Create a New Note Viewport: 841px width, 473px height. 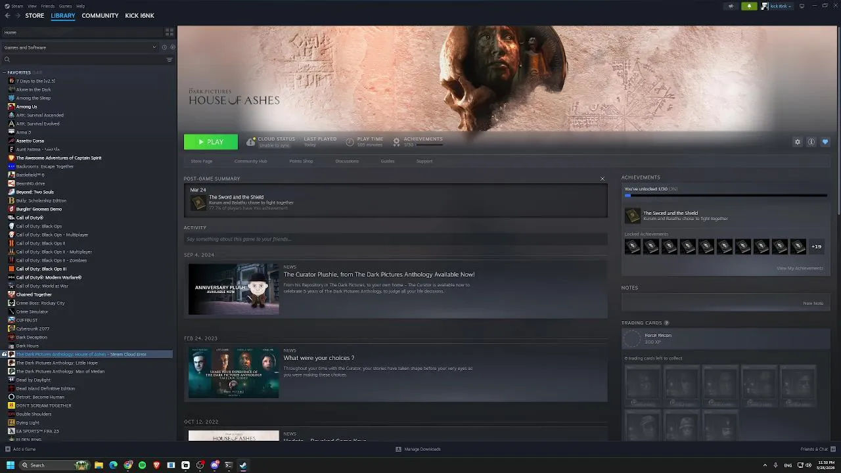(813, 304)
